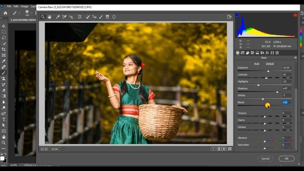
Task: Click the Default tone link
Action: (270, 64)
